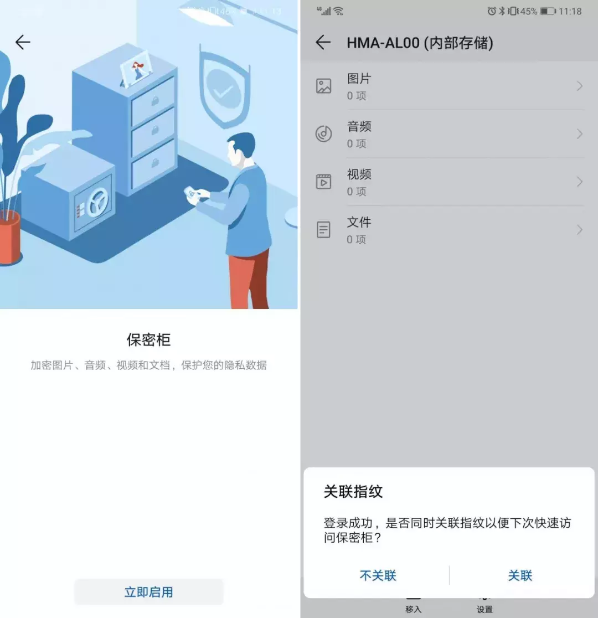Tap the battery indicator in status bar
598x618 pixels.
click(x=548, y=12)
